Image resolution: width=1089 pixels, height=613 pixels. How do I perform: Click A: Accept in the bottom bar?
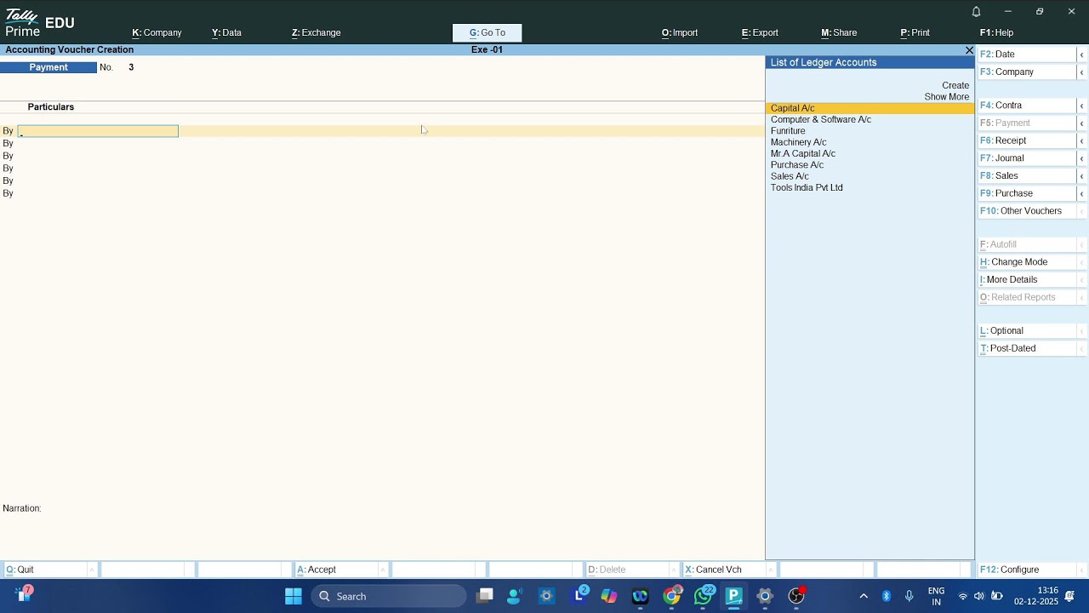pos(340,570)
